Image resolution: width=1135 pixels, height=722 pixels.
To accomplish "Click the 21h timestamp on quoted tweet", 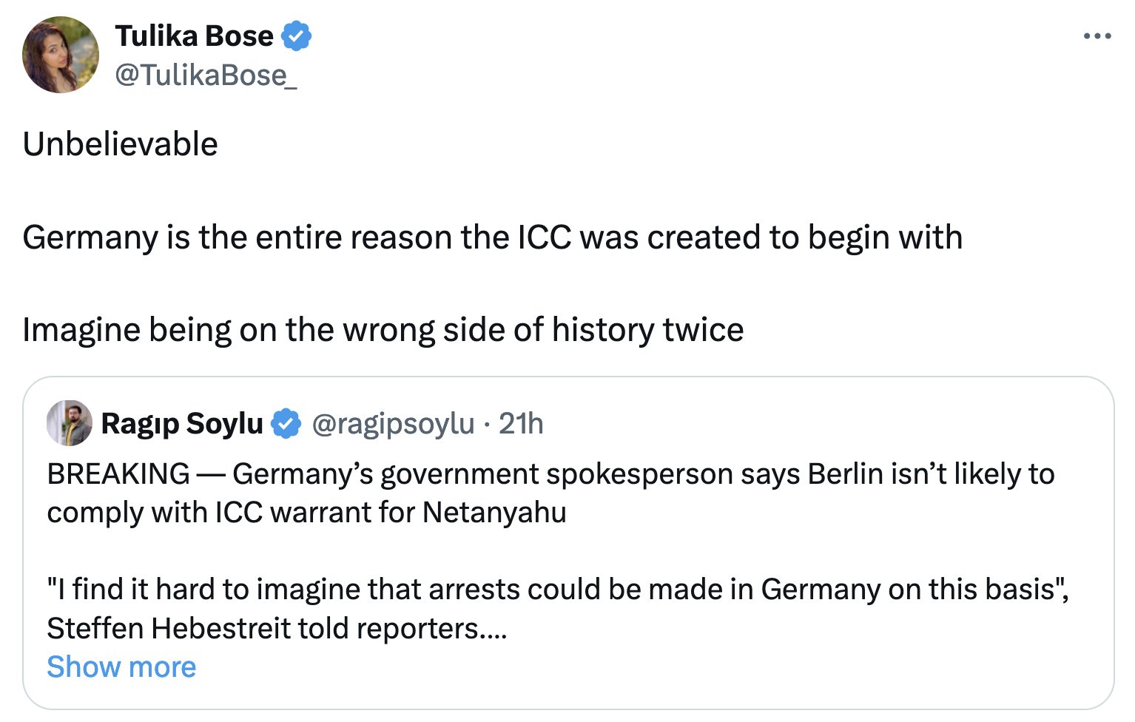I will [x=521, y=424].
